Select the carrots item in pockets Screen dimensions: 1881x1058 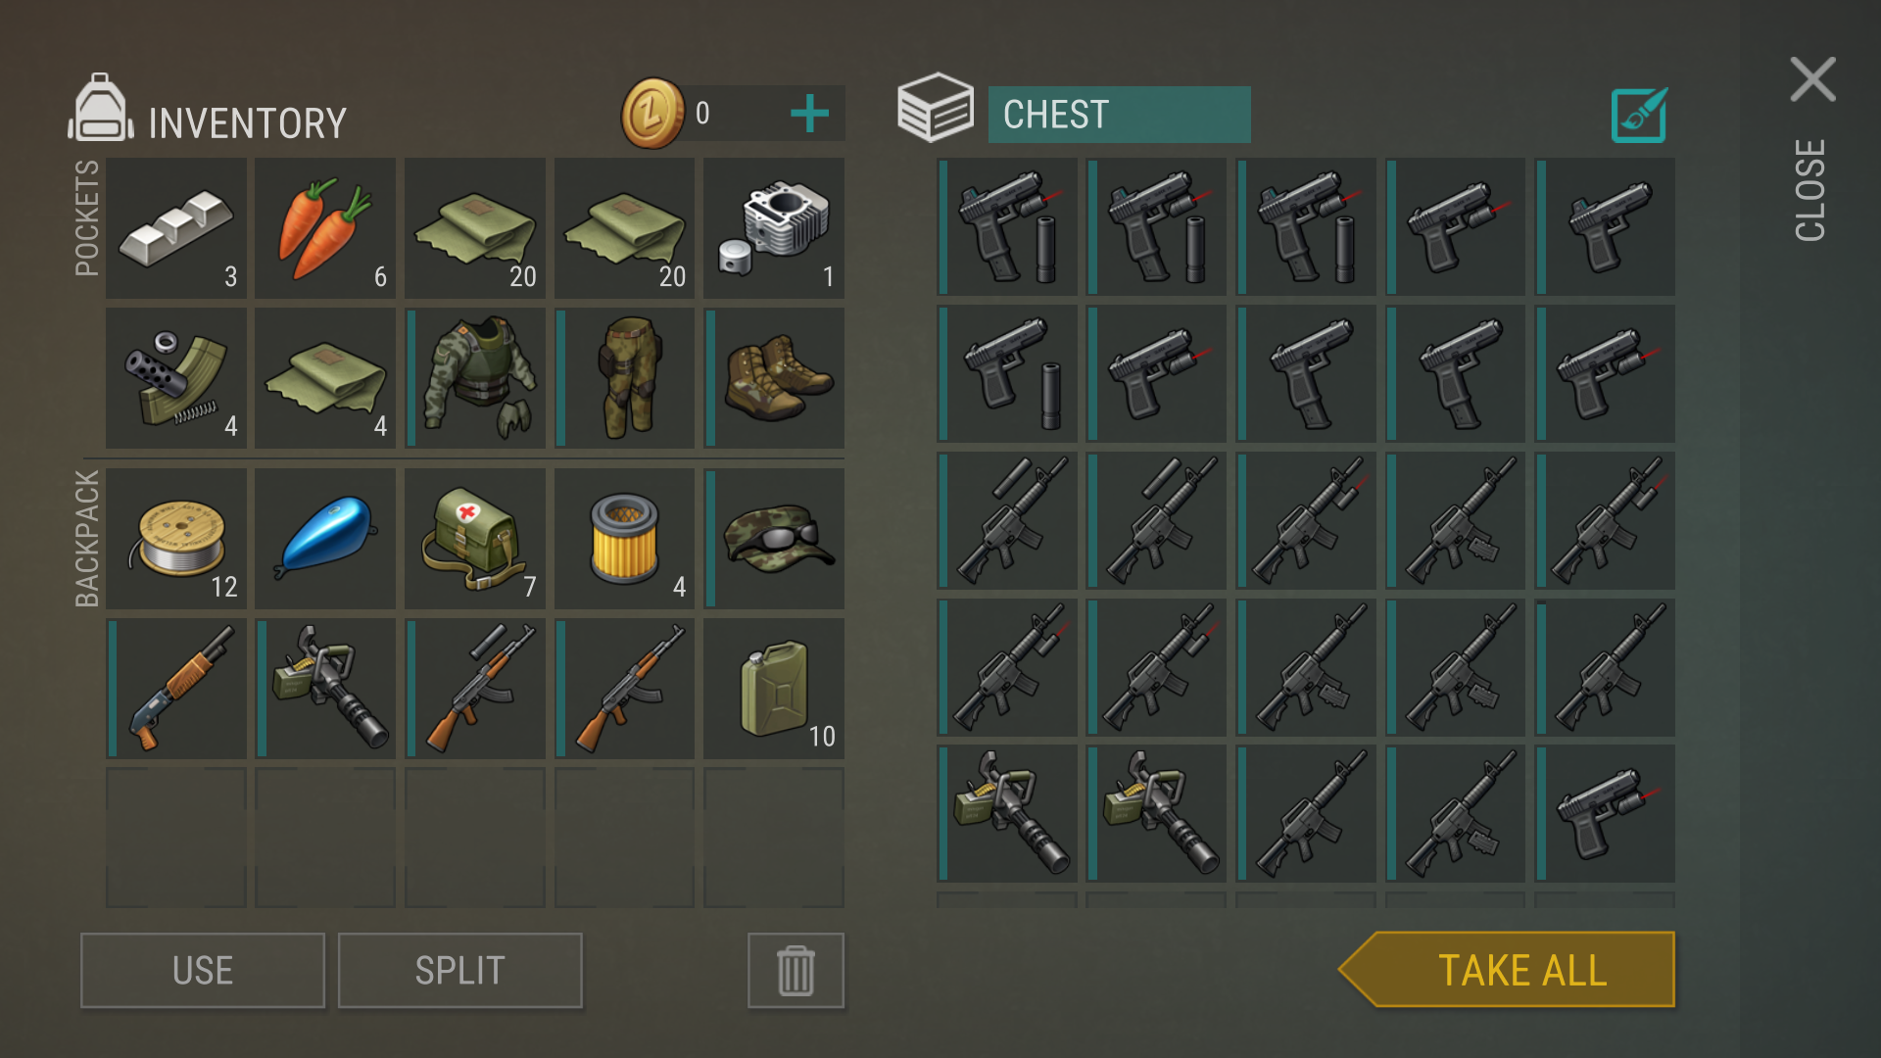click(325, 227)
